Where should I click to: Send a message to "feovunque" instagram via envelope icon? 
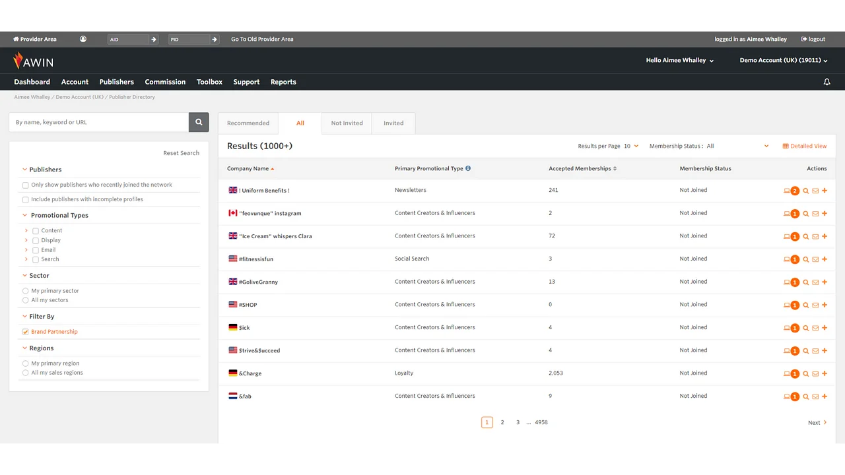(815, 213)
